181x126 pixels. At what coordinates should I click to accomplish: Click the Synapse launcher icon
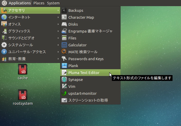[64, 79]
